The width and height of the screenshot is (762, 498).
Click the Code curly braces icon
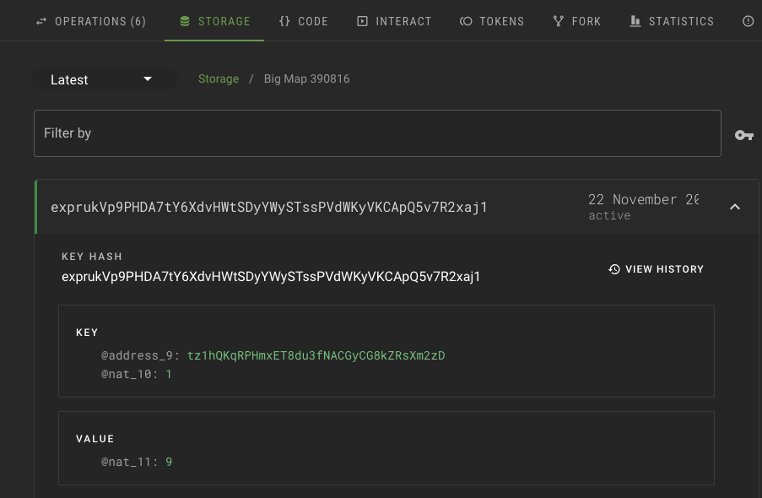pos(284,21)
